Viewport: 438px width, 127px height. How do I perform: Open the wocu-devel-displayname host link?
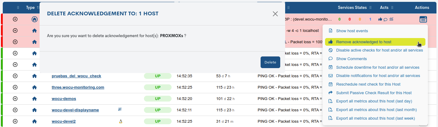click(x=75, y=110)
